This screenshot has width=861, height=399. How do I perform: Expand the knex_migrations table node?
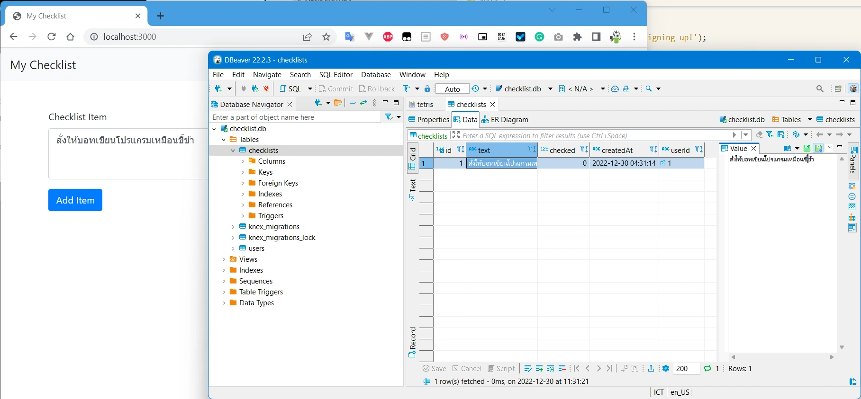point(233,227)
